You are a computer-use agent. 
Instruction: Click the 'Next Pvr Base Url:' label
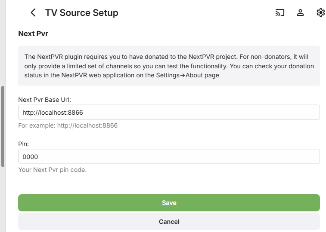44,100
